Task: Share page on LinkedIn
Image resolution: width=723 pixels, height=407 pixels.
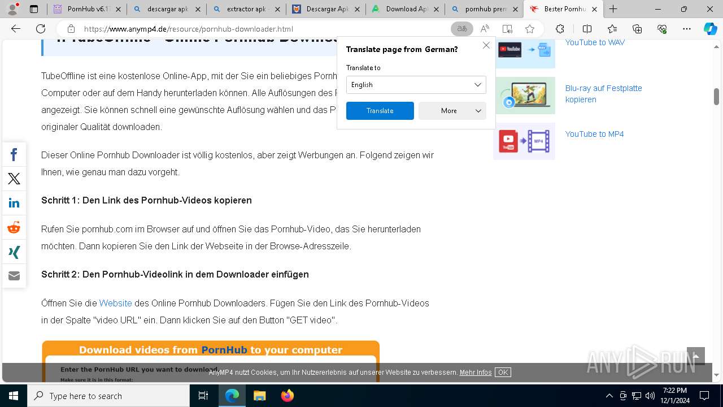Action: tap(14, 203)
